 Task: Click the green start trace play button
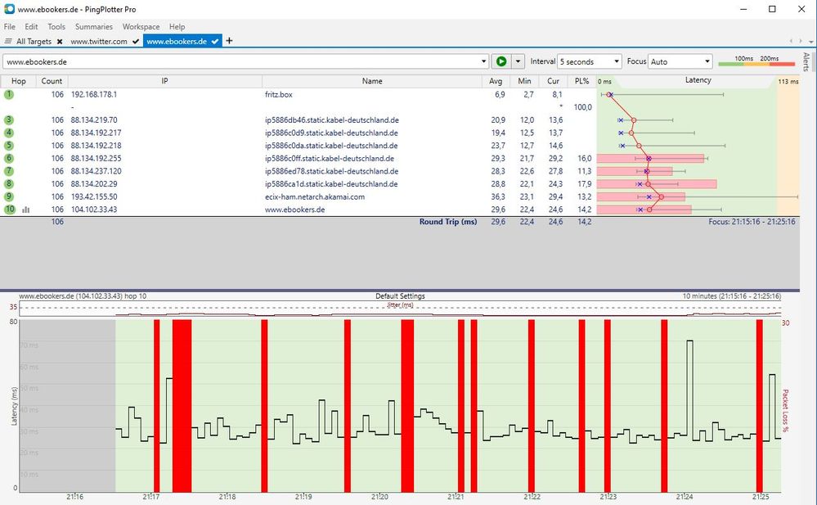click(x=501, y=61)
